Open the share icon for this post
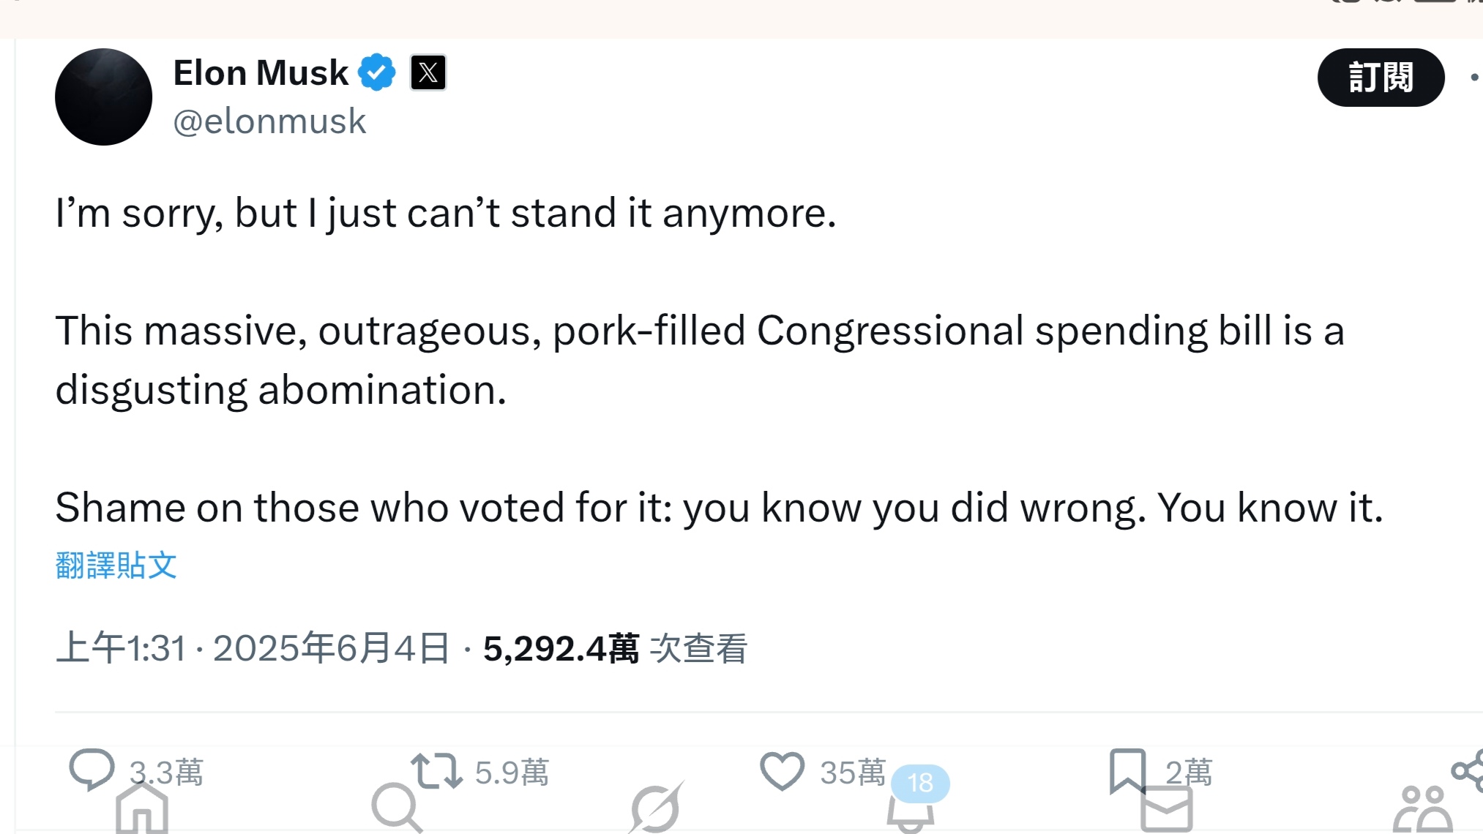Image resolution: width=1483 pixels, height=834 pixels. pyautogui.click(x=1467, y=770)
